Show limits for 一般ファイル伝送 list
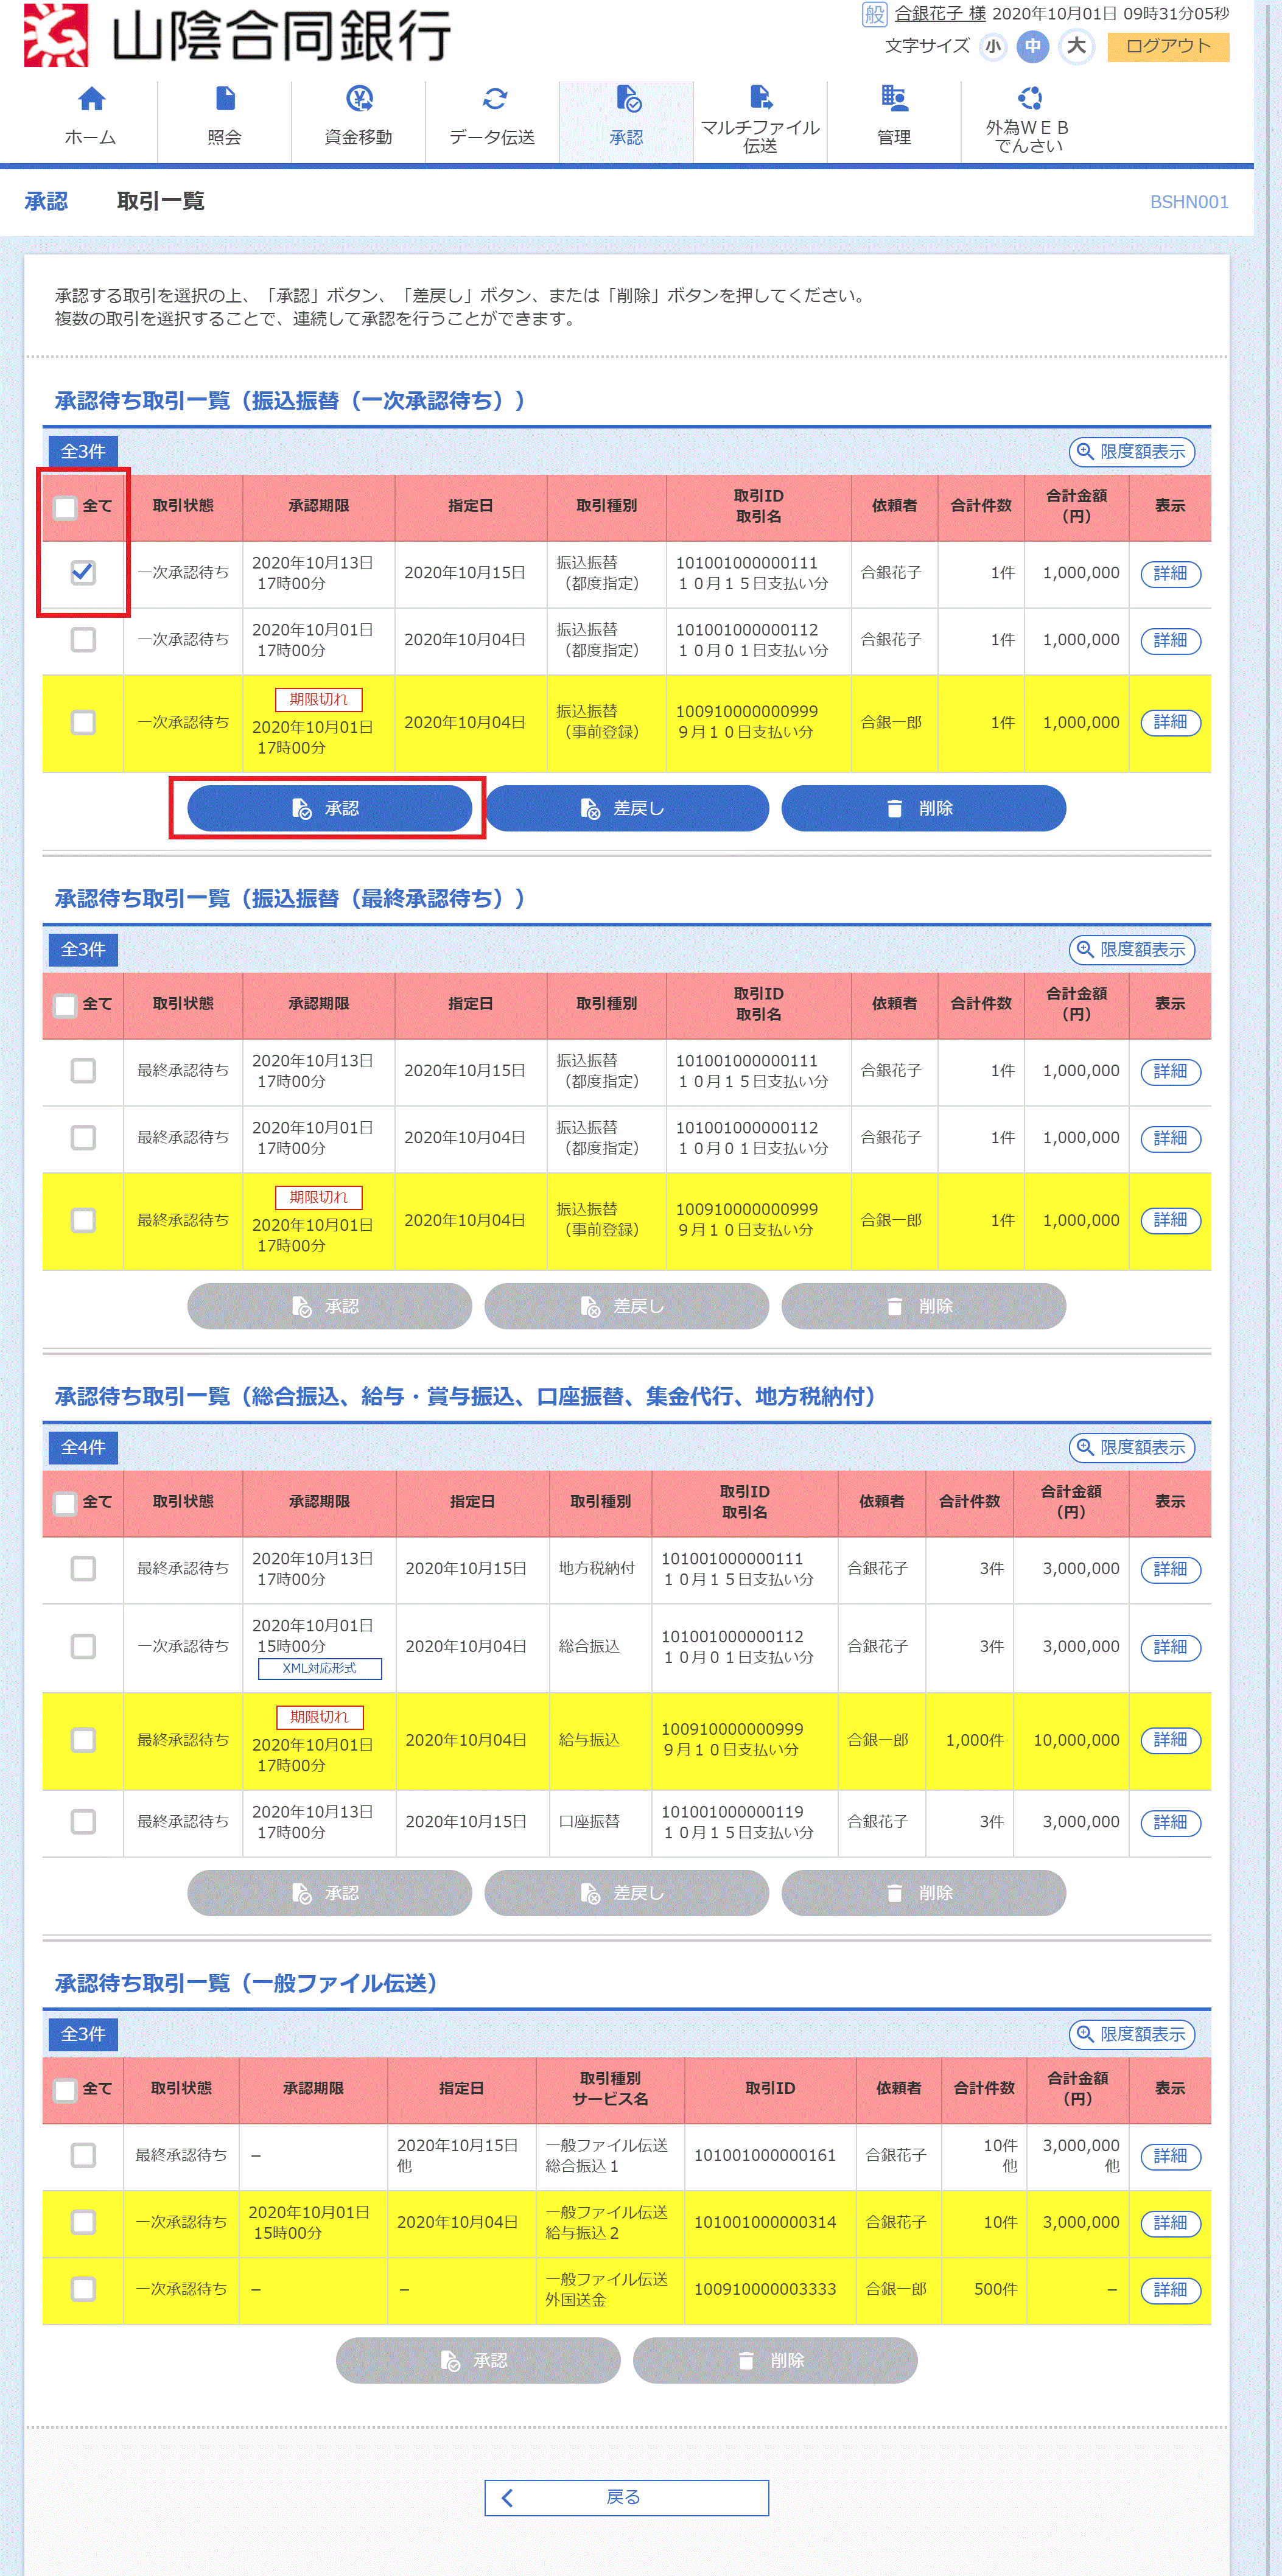The image size is (1282, 2576). (1132, 2035)
